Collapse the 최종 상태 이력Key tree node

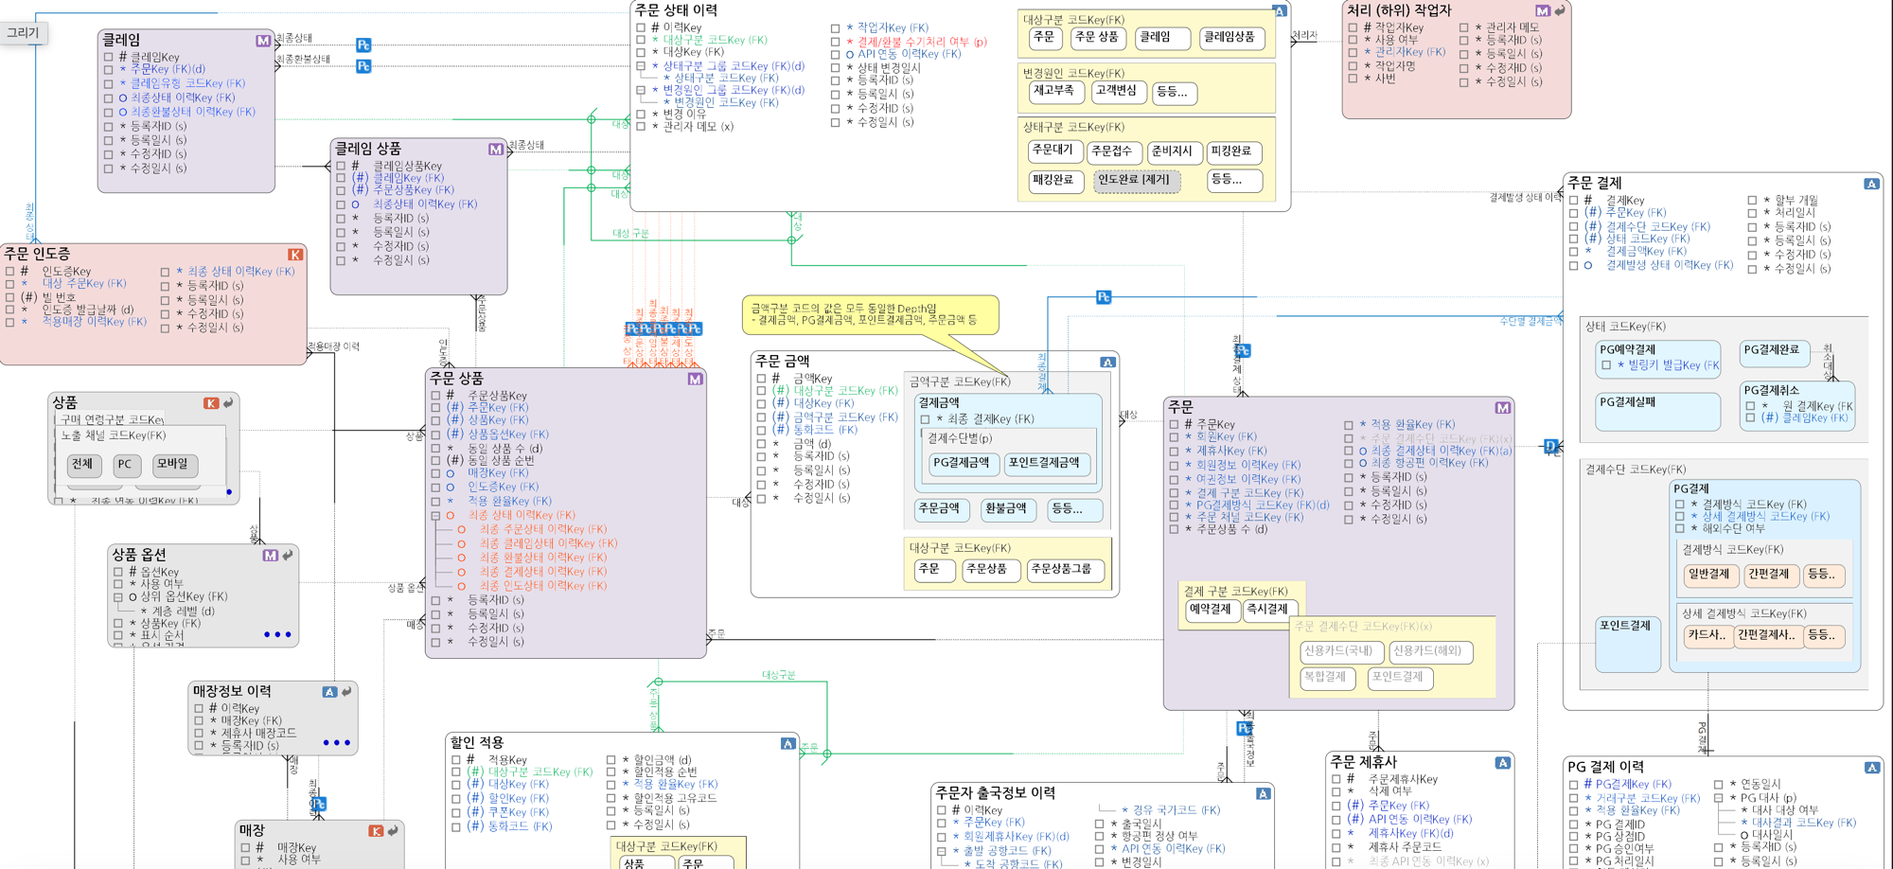pos(436,516)
